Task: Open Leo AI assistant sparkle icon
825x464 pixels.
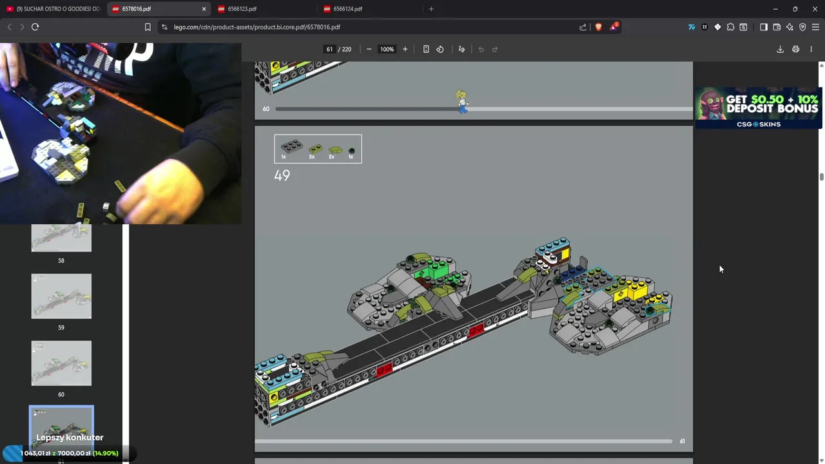Action: click(x=790, y=27)
